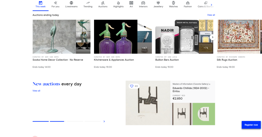Viewport: 262px width, 137px height.
Task: Open the Fashion handbag icon
Action: tap(188, 3)
